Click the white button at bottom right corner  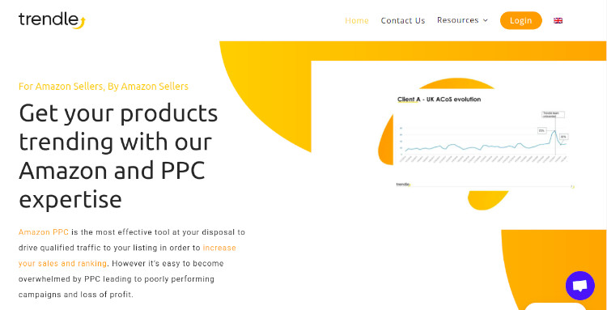[554, 306]
